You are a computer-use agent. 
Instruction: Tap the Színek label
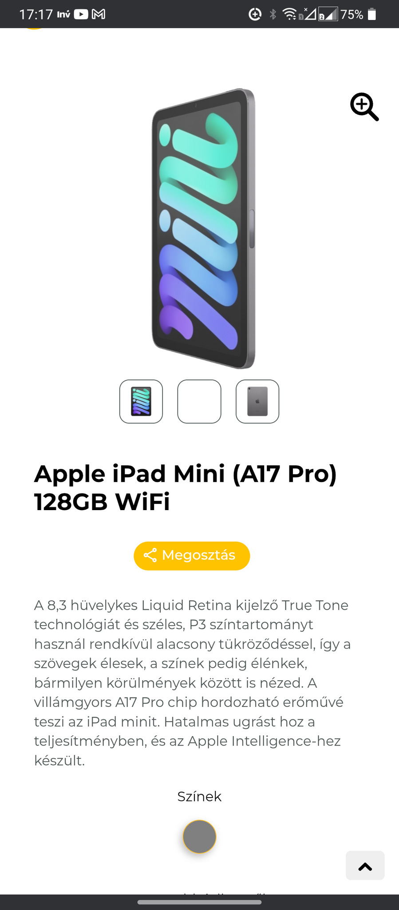199,796
